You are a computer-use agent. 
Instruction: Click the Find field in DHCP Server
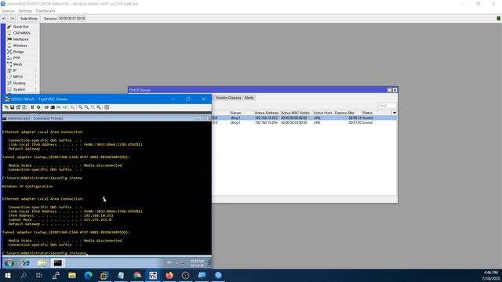[387, 106]
